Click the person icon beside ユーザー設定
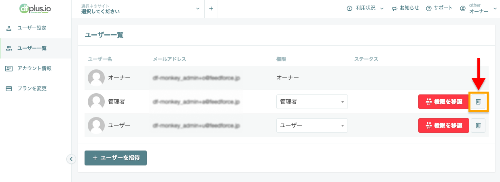This screenshot has height=182, width=500. (x=9, y=28)
